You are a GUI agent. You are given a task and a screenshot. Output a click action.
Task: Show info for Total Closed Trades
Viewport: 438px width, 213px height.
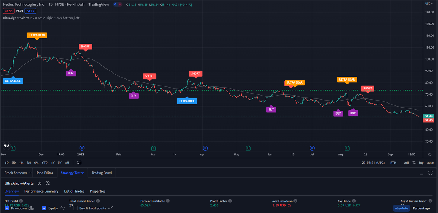[x=99, y=201]
